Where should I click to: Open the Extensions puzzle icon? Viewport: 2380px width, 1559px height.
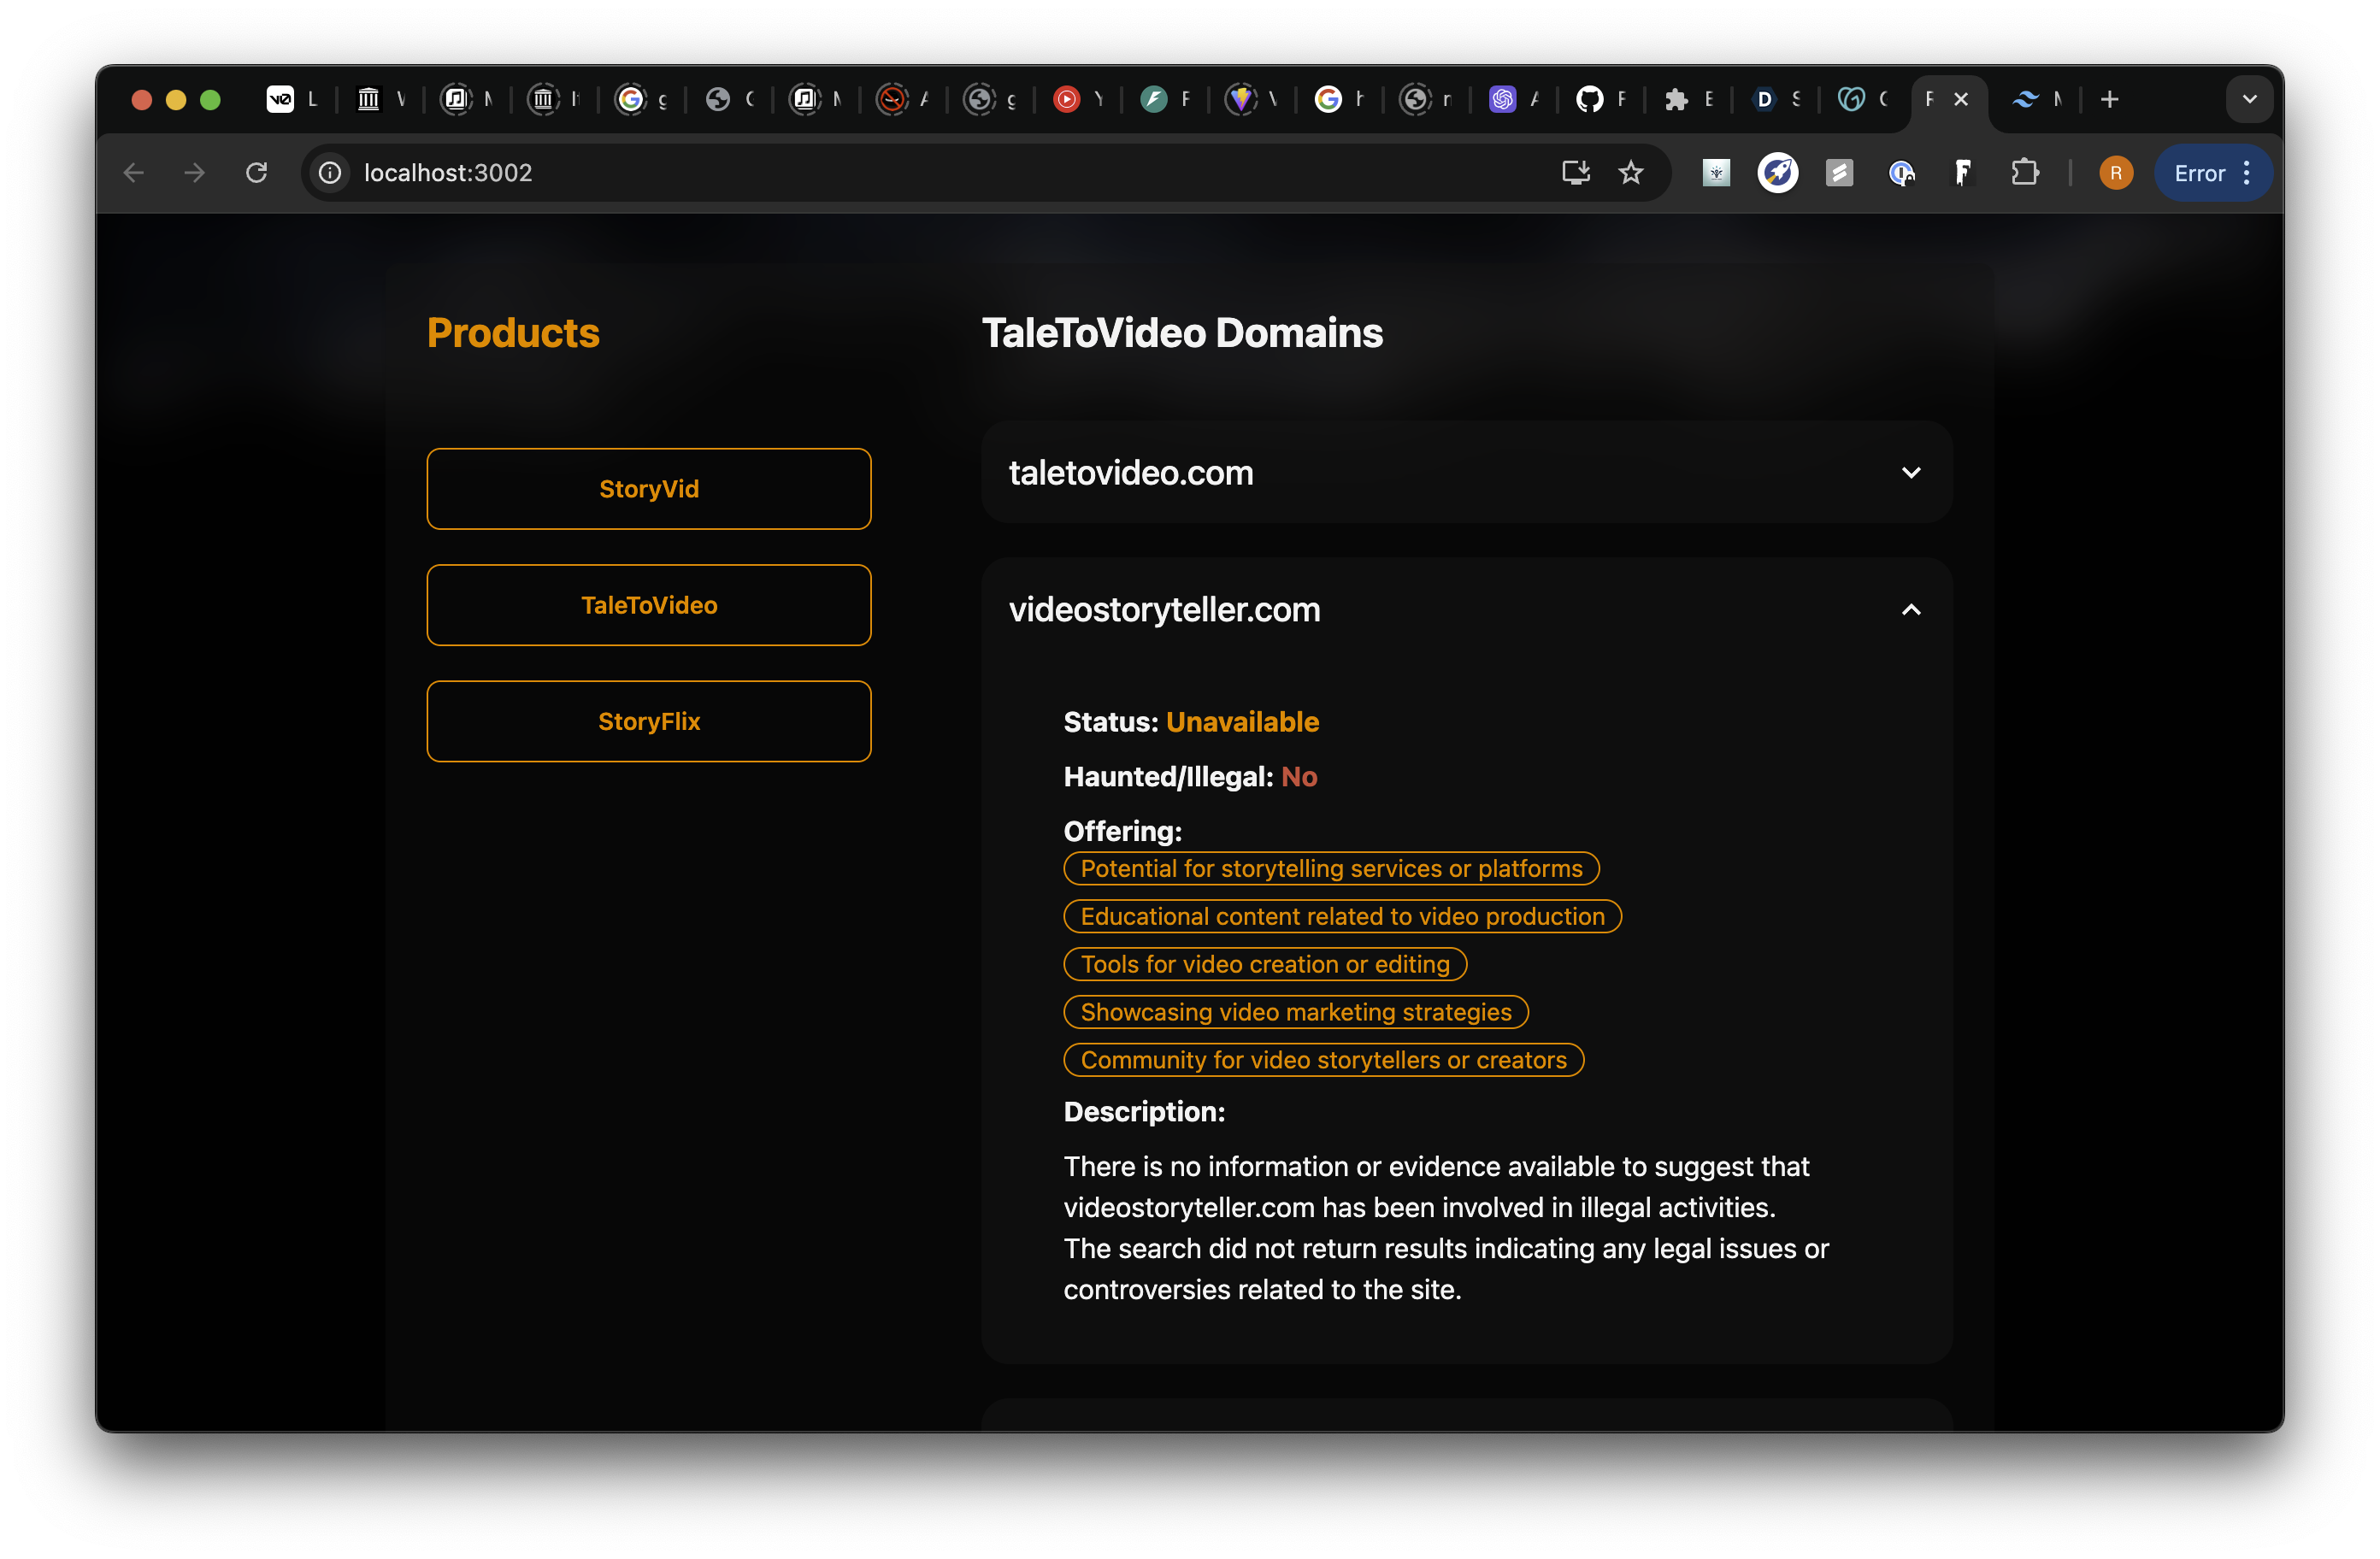pos(2025,173)
